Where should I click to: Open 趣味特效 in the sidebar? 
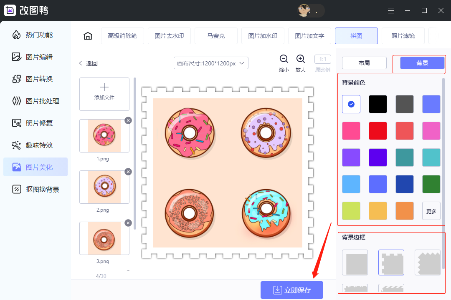(x=35, y=145)
